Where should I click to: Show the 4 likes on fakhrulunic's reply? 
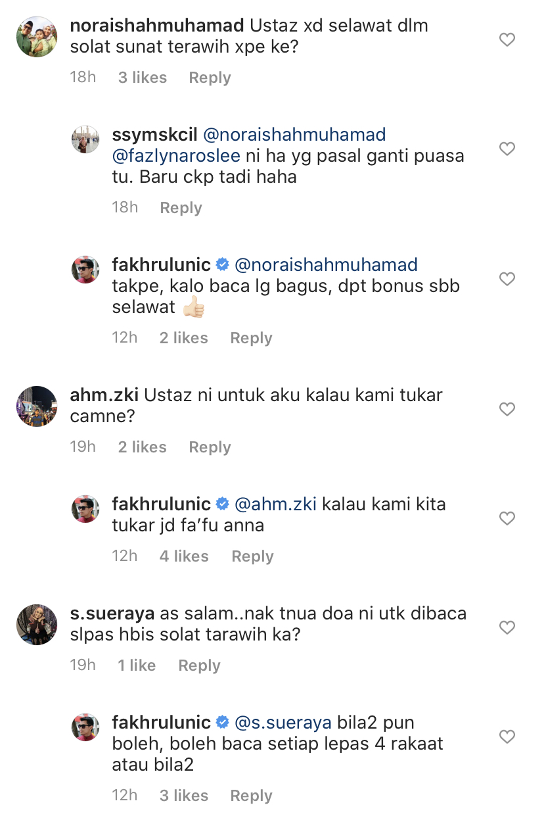click(x=183, y=556)
